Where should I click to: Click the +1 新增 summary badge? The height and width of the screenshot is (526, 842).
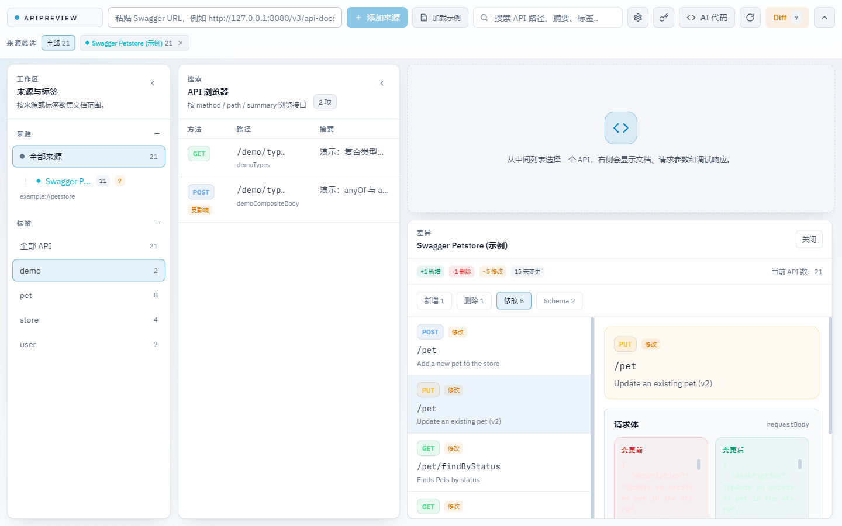430,272
